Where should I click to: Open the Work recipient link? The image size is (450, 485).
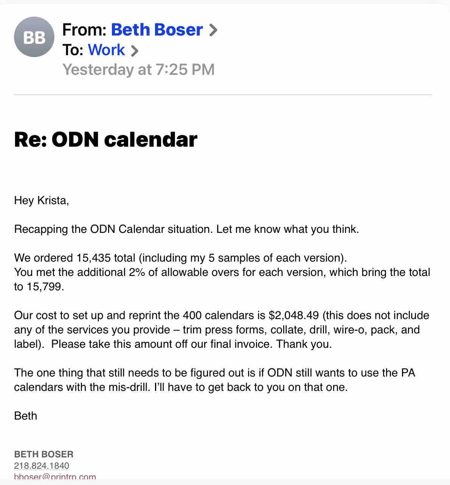pyautogui.click(x=106, y=50)
